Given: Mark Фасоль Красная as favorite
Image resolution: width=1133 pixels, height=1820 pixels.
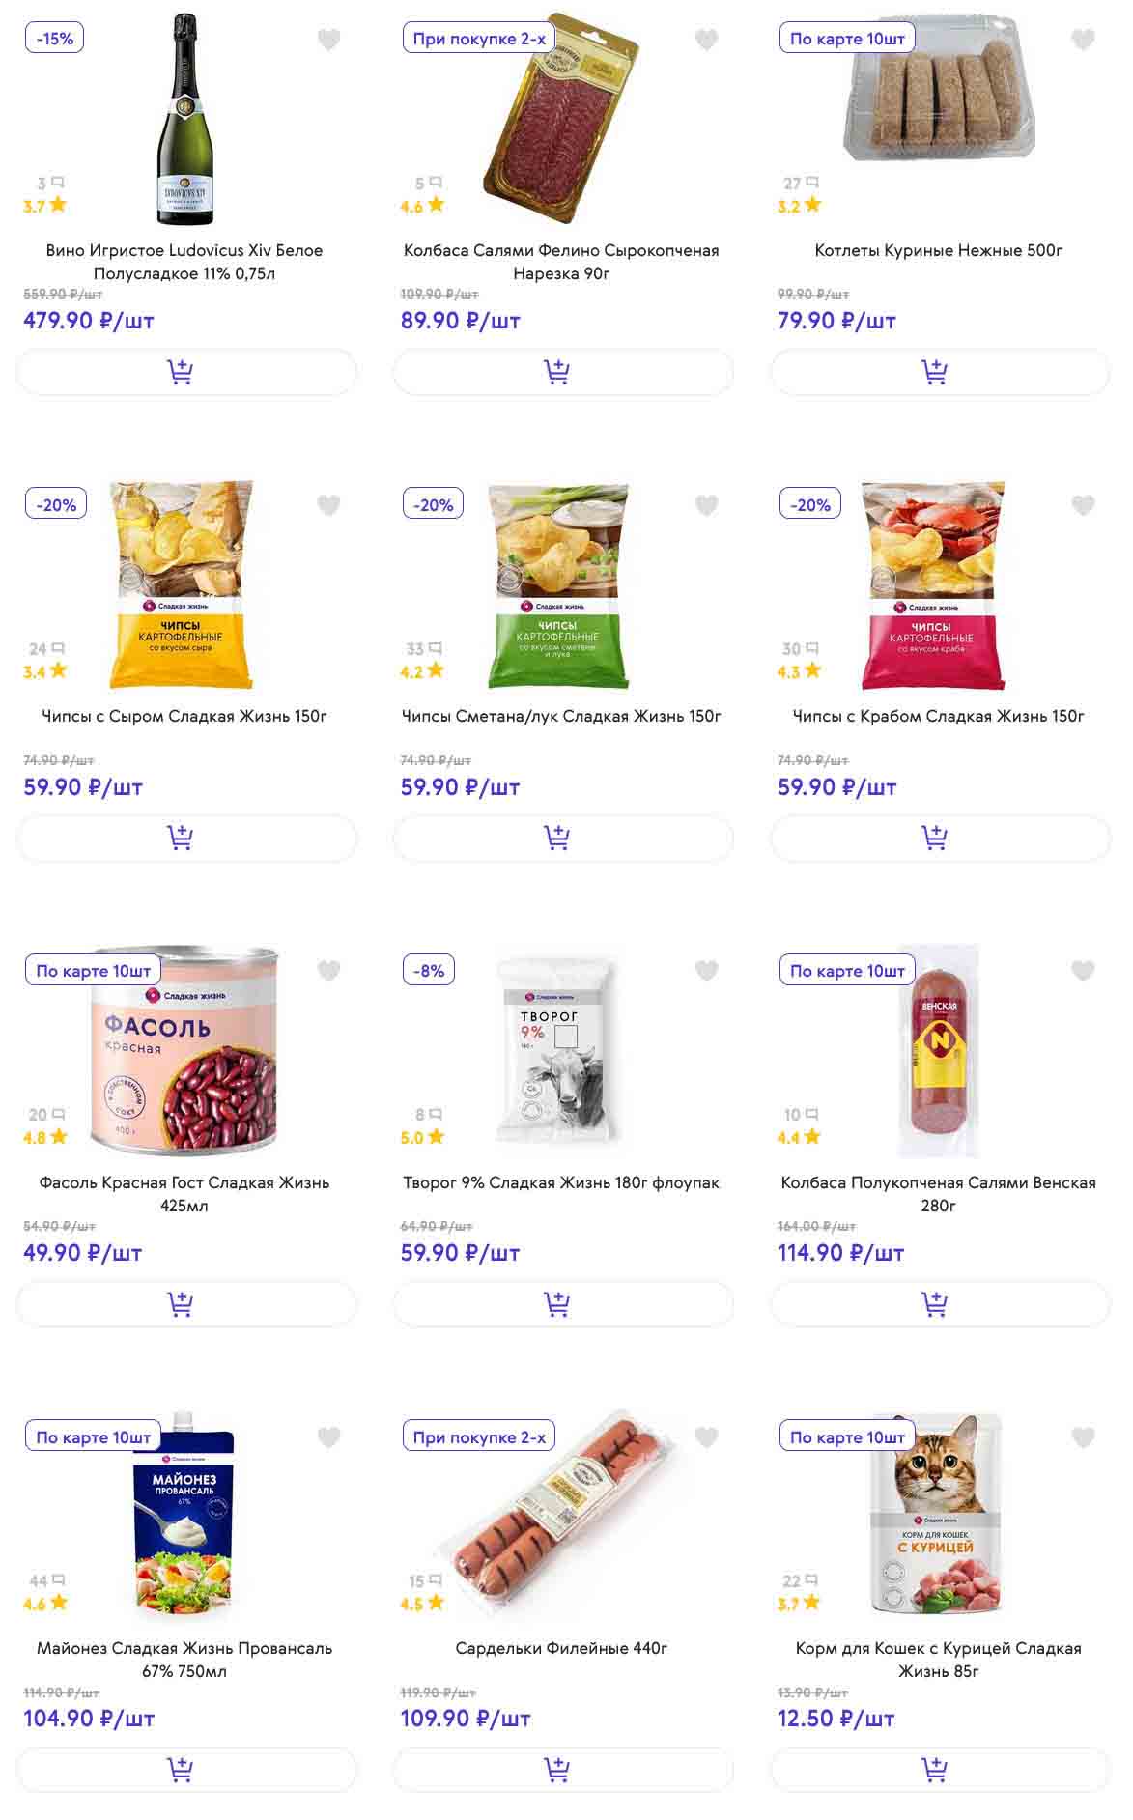Looking at the screenshot, I should (x=329, y=971).
